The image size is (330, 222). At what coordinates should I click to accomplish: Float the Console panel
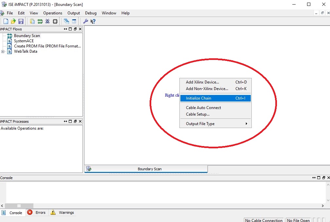pyautogui.click(x=324, y=178)
